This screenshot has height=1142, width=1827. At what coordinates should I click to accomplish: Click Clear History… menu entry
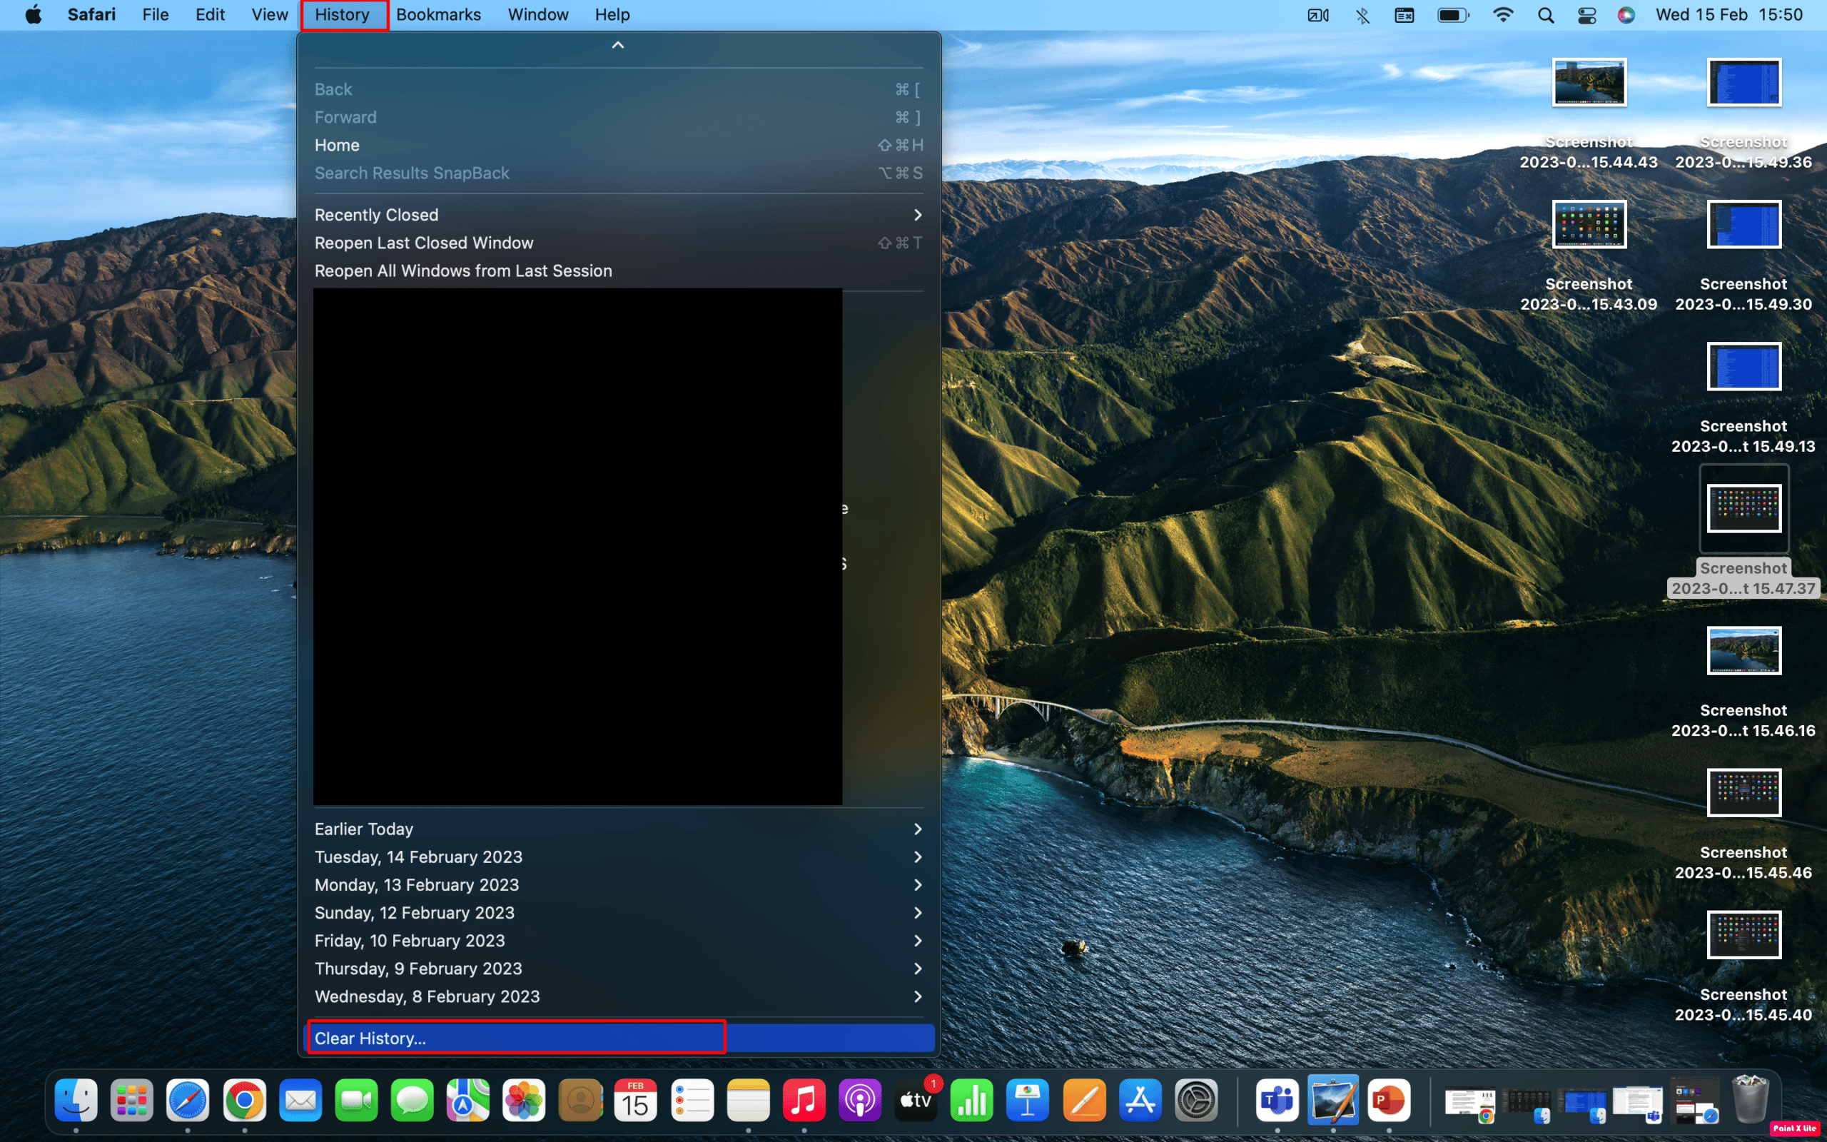370,1039
